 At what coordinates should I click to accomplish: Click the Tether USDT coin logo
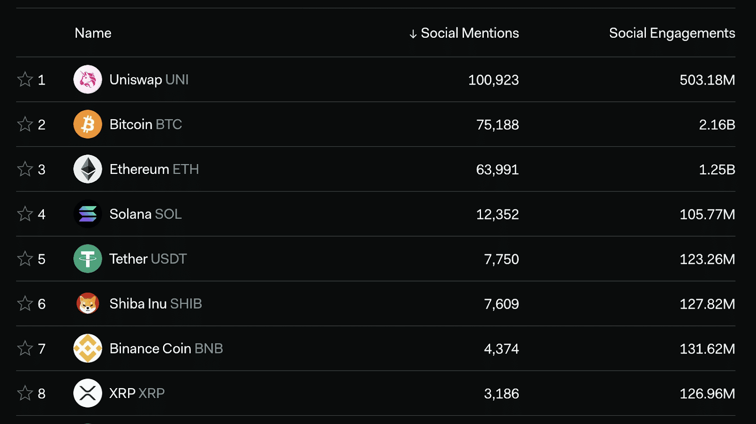pyautogui.click(x=88, y=259)
